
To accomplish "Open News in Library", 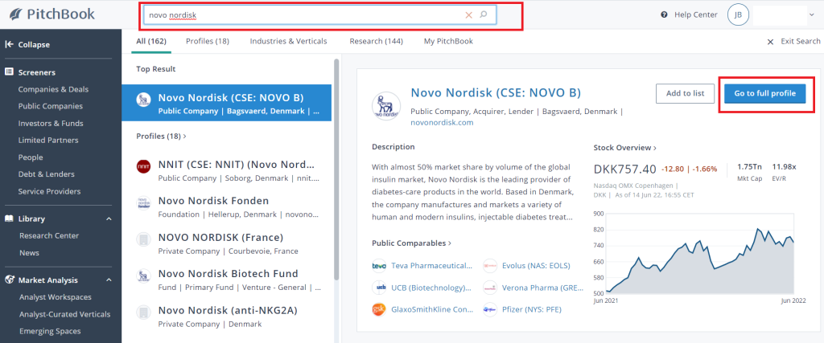I will (29, 253).
